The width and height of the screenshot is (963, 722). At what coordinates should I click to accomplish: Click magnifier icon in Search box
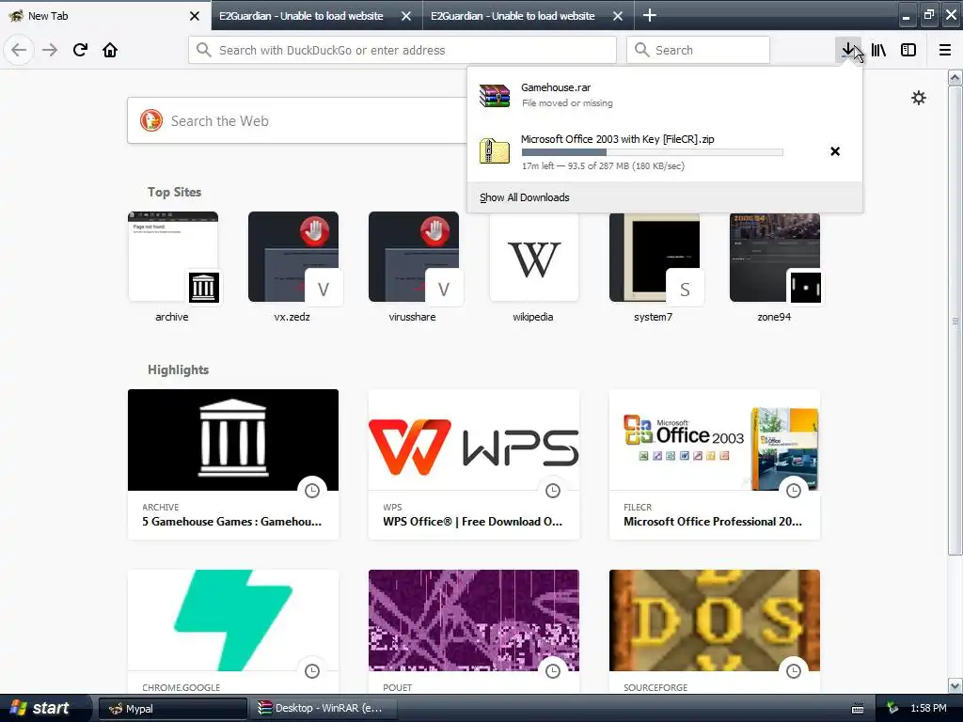coord(641,50)
